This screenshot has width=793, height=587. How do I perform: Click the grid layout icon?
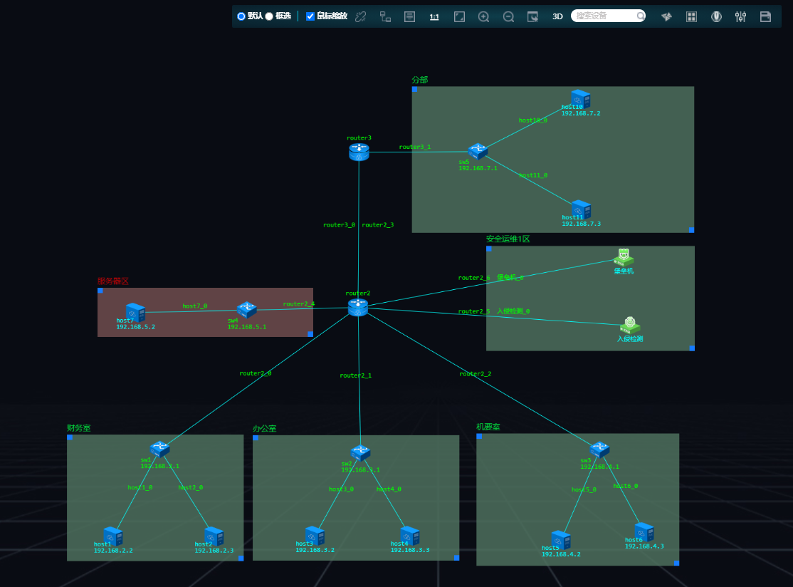tap(691, 16)
